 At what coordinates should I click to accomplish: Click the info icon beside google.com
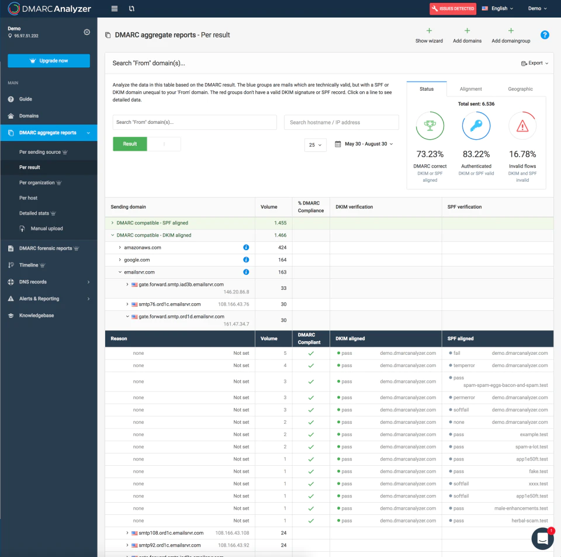246,260
